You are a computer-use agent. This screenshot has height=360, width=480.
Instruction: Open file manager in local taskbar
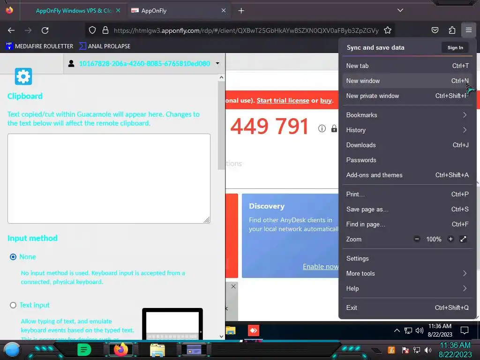[157, 350]
